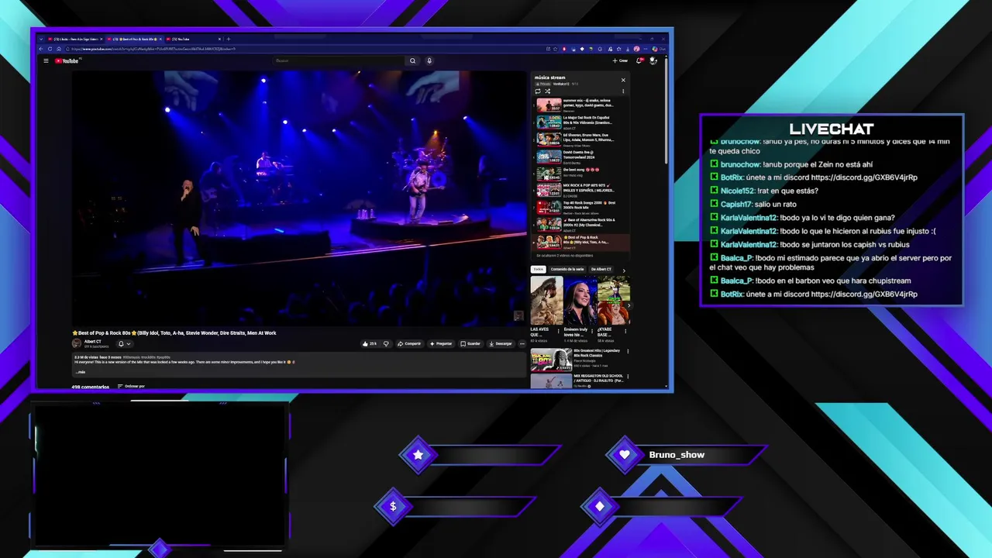Play David Guetta live Tomorrowland video
This screenshot has height=558, width=992.
tap(581, 156)
